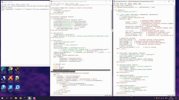Open taskbar search magnifier
The image size is (179, 100).
(x=7, y=98)
